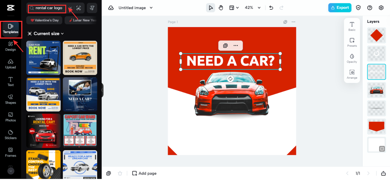Clear the template search text

pyautogui.click(x=70, y=8)
